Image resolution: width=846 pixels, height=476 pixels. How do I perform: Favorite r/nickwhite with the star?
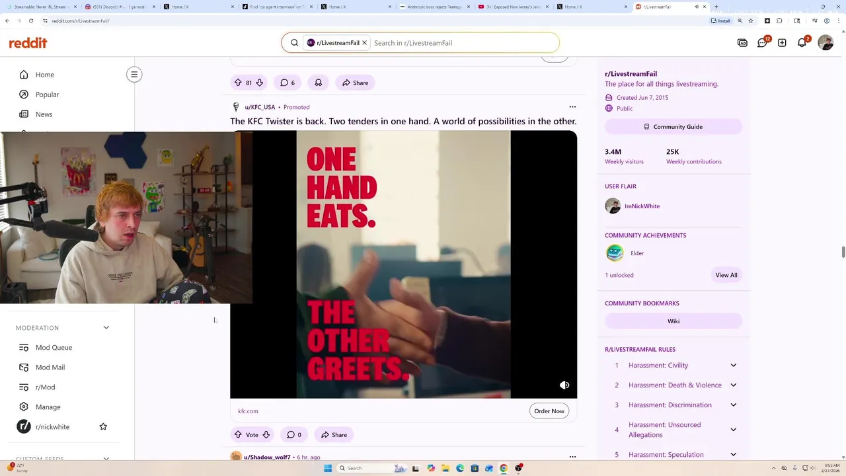103,426
